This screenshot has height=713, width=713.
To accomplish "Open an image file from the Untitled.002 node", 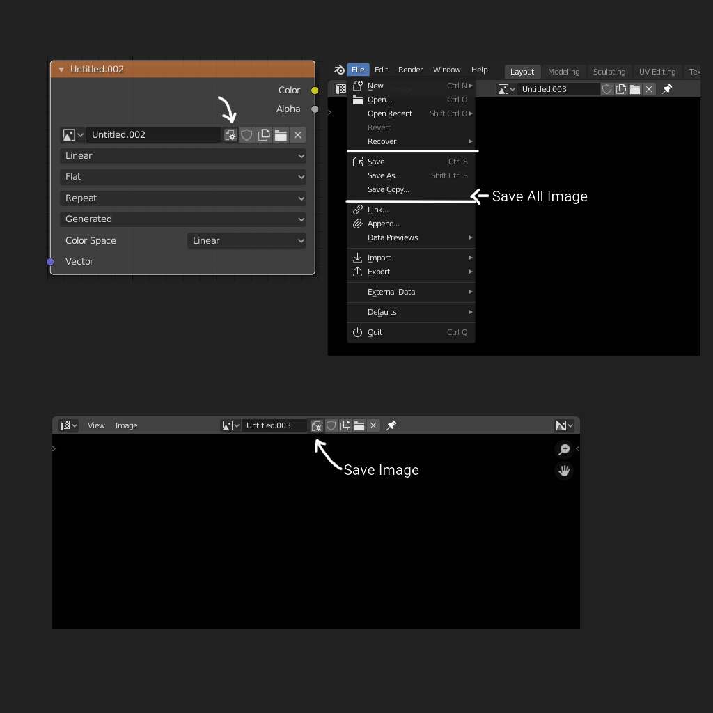I will (x=281, y=135).
